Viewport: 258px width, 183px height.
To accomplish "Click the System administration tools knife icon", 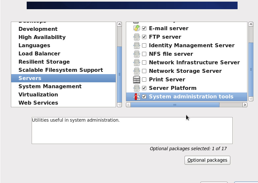I will point(136,96).
